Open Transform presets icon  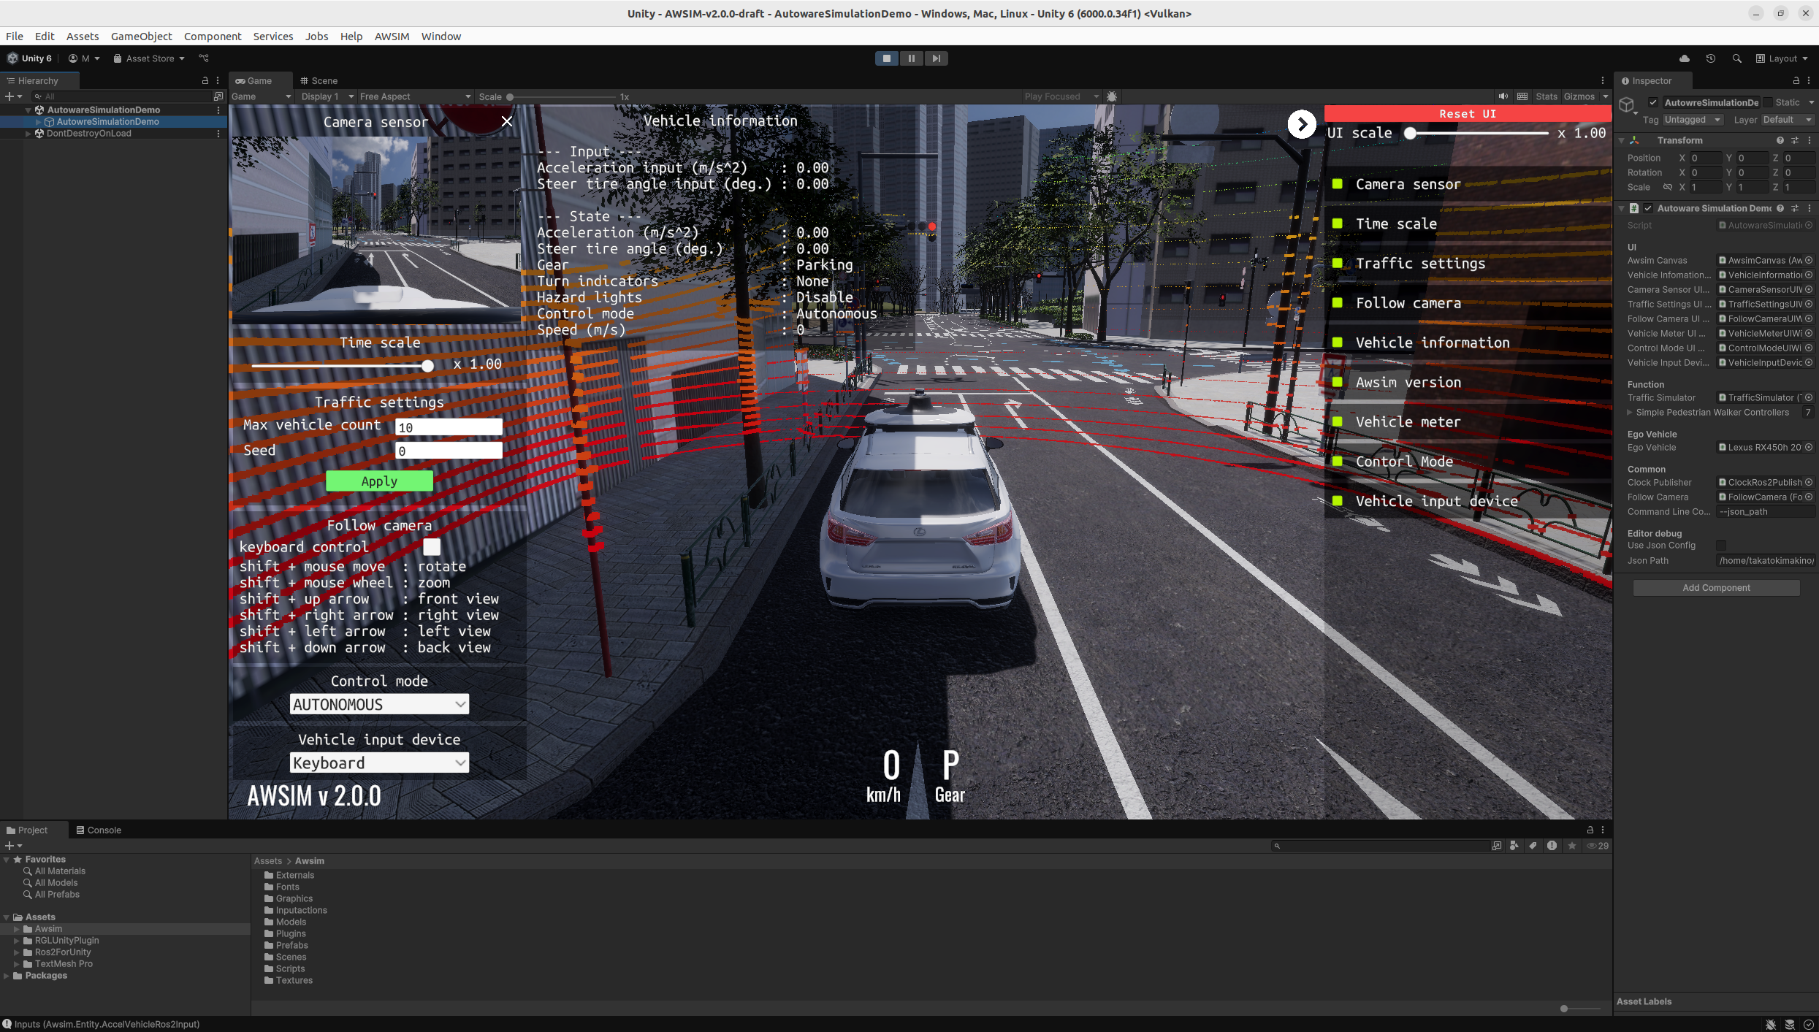[1794, 140]
